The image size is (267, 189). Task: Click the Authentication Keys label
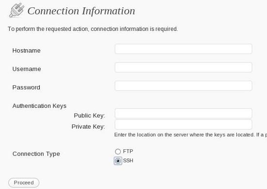pos(39,106)
